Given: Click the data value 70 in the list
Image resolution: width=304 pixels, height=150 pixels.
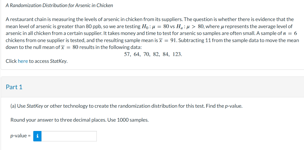Looking at the screenshot, I should [146, 54].
